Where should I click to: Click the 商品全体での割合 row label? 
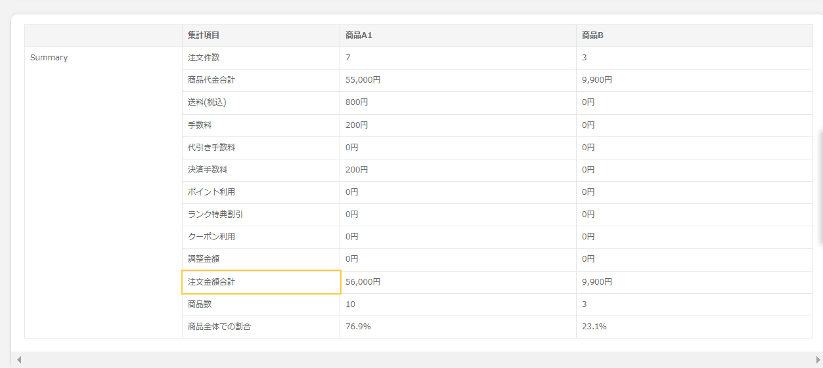pyautogui.click(x=261, y=327)
